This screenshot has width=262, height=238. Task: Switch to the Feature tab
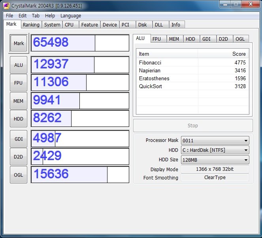[90, 25]
